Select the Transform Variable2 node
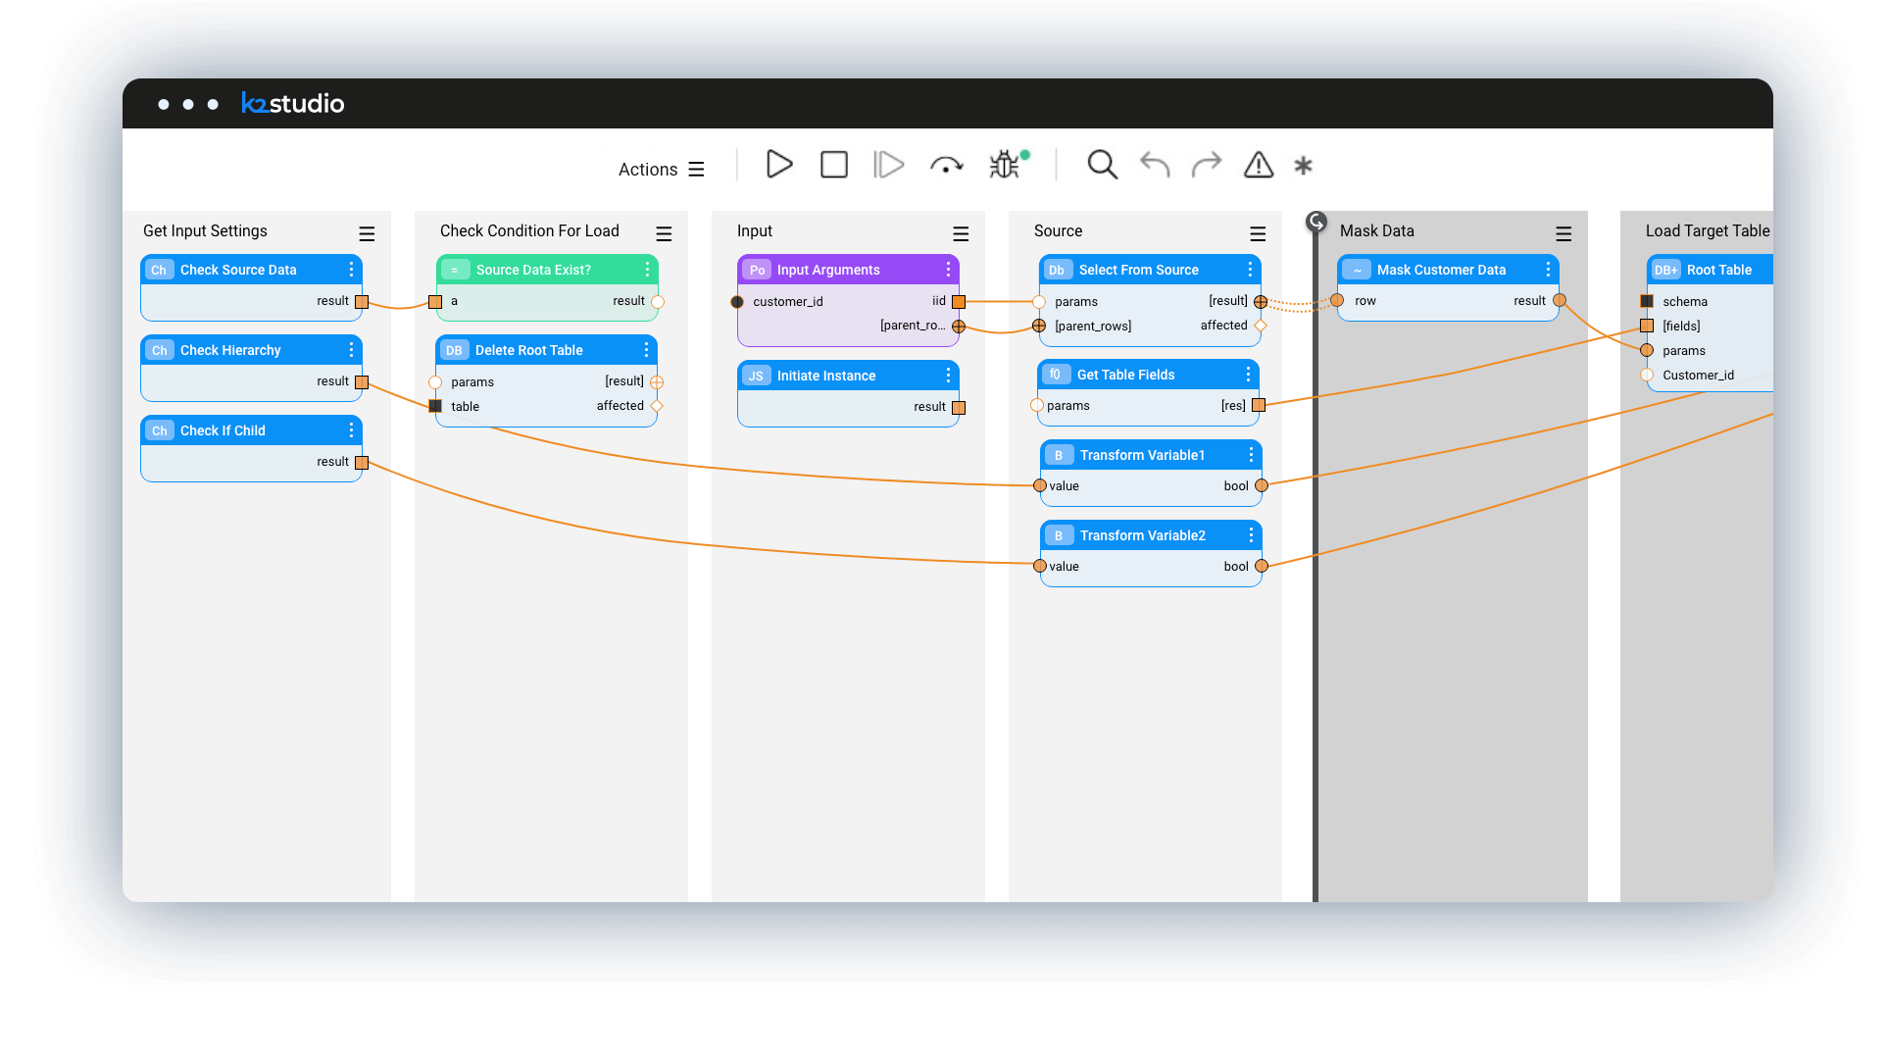Image resolution: width=1886 pixels, height=1059 pixels. [x=1142, y=535]
